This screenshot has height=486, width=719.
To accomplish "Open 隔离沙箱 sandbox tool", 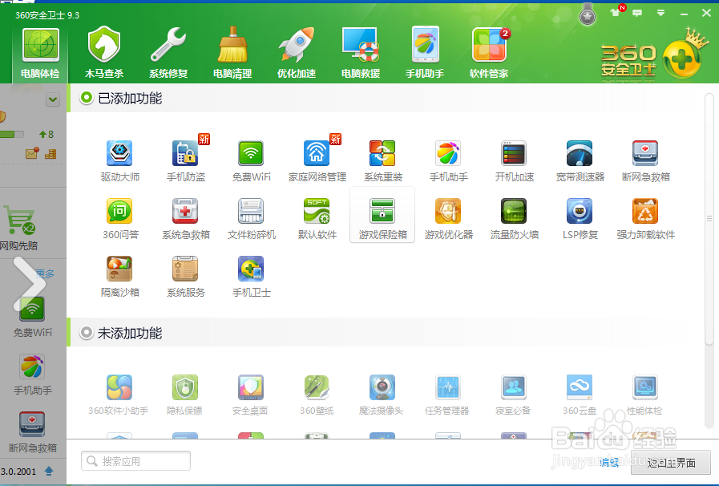I will (x=120, y=277).
